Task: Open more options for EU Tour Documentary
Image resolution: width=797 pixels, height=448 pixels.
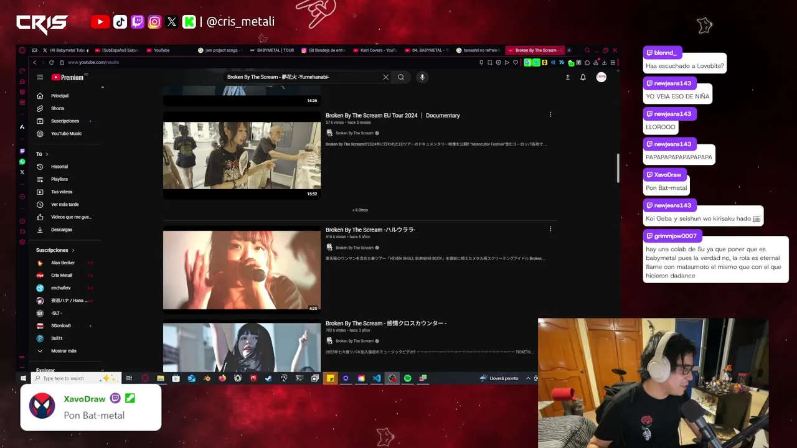Action: 550,114
